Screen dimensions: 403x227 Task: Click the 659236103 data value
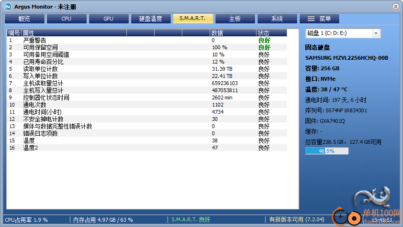click(x=225, y=83)
